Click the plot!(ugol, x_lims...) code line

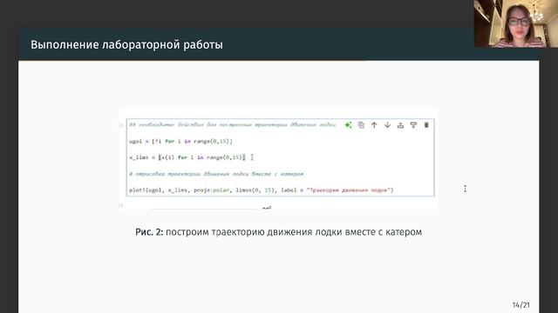[262, 190]
